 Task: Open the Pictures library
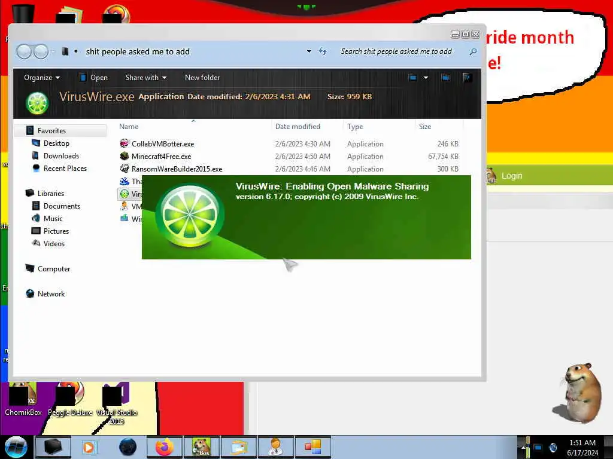coord(56,231)
